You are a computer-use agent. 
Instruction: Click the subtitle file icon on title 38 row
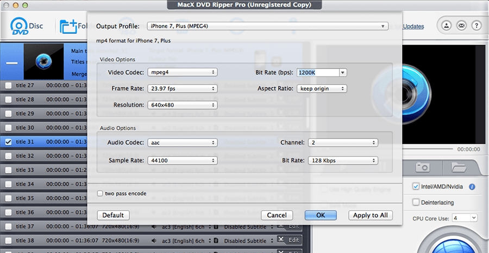[216, 241]
